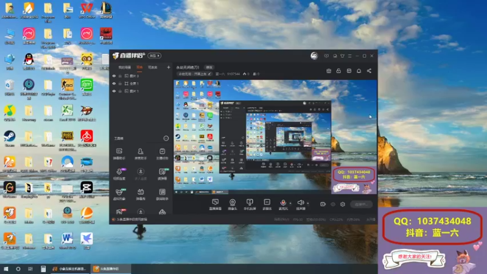Open the layout icon above the preview
This screenshot has width=487, height=274.
(x=349, y=71)
